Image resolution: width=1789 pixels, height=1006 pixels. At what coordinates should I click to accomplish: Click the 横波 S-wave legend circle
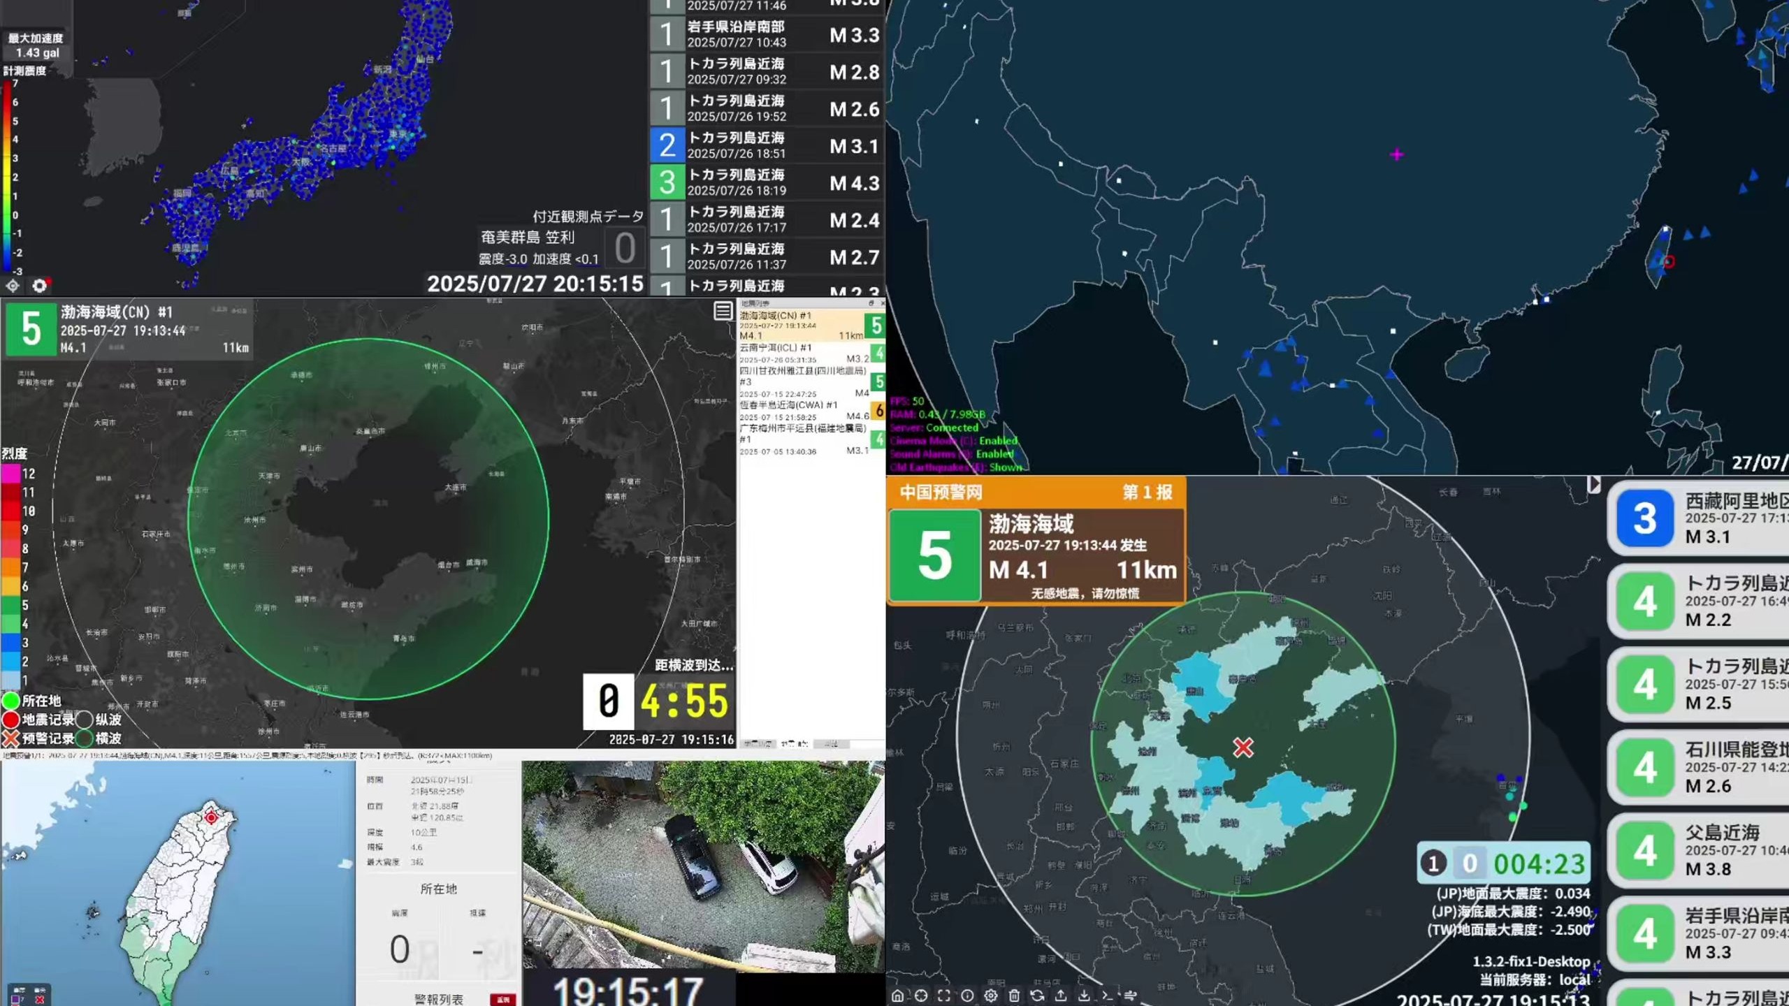pyautogui.click(x=85, y=738)
